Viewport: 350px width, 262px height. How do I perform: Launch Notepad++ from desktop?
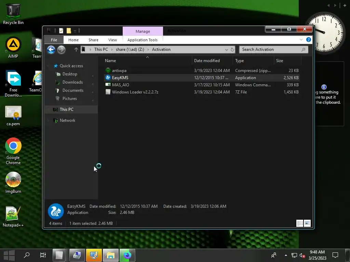tap(13, 217)
